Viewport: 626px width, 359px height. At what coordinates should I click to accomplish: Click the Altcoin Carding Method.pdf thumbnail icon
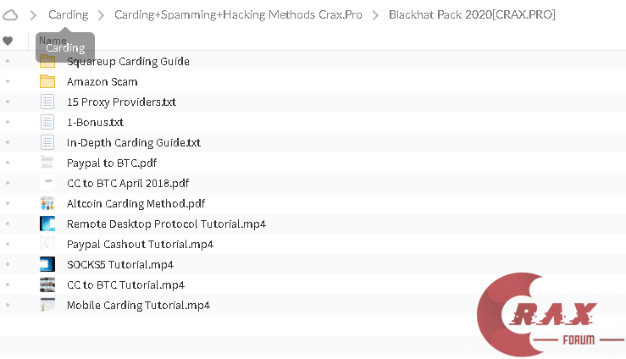click(x=47, y=203)
